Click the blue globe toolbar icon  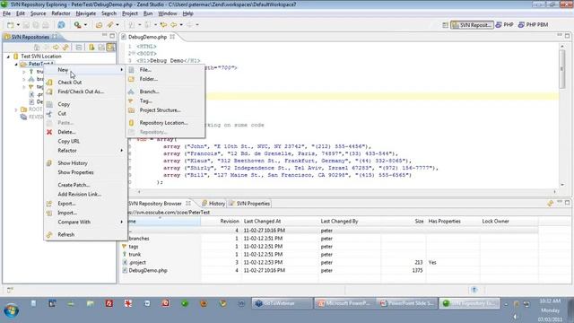pyautogui.click(x=61, y=25)
